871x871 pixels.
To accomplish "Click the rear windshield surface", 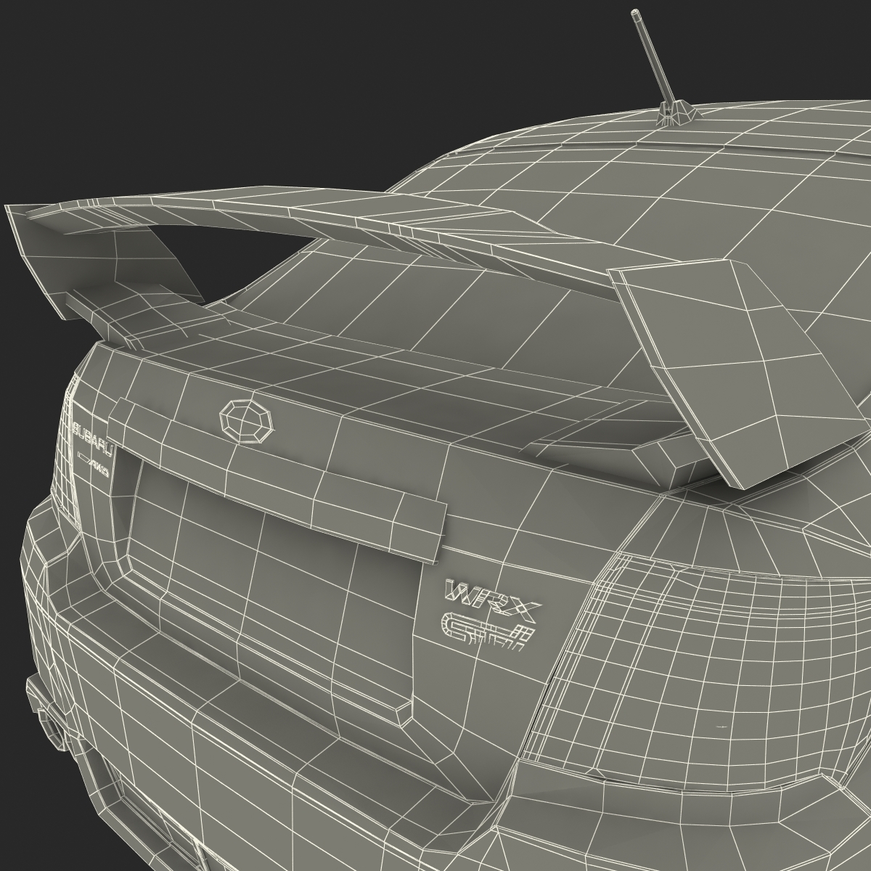I will click(421, 290).
